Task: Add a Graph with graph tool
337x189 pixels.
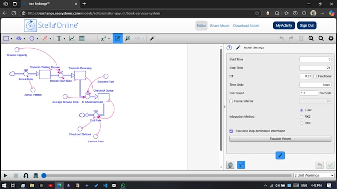Action: coord(72,38)
